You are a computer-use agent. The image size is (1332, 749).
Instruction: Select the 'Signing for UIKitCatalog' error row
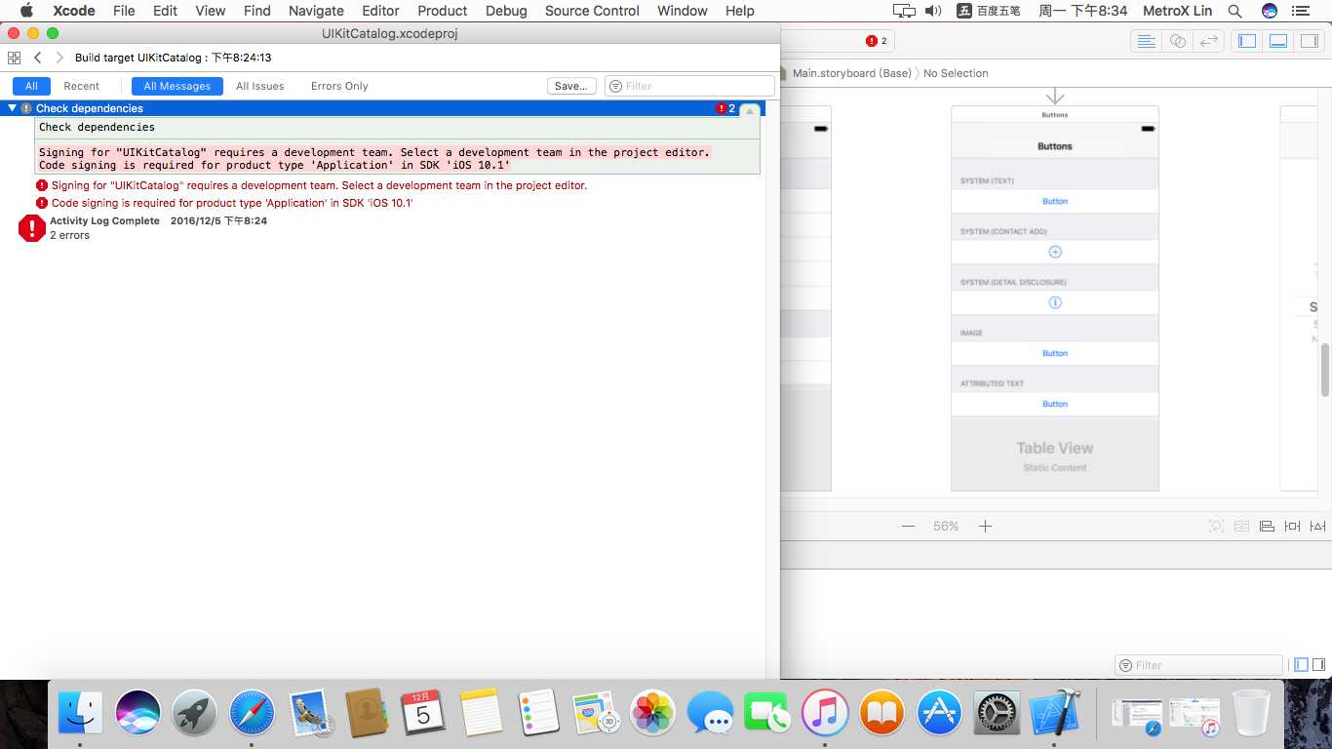tap(312, 185)
